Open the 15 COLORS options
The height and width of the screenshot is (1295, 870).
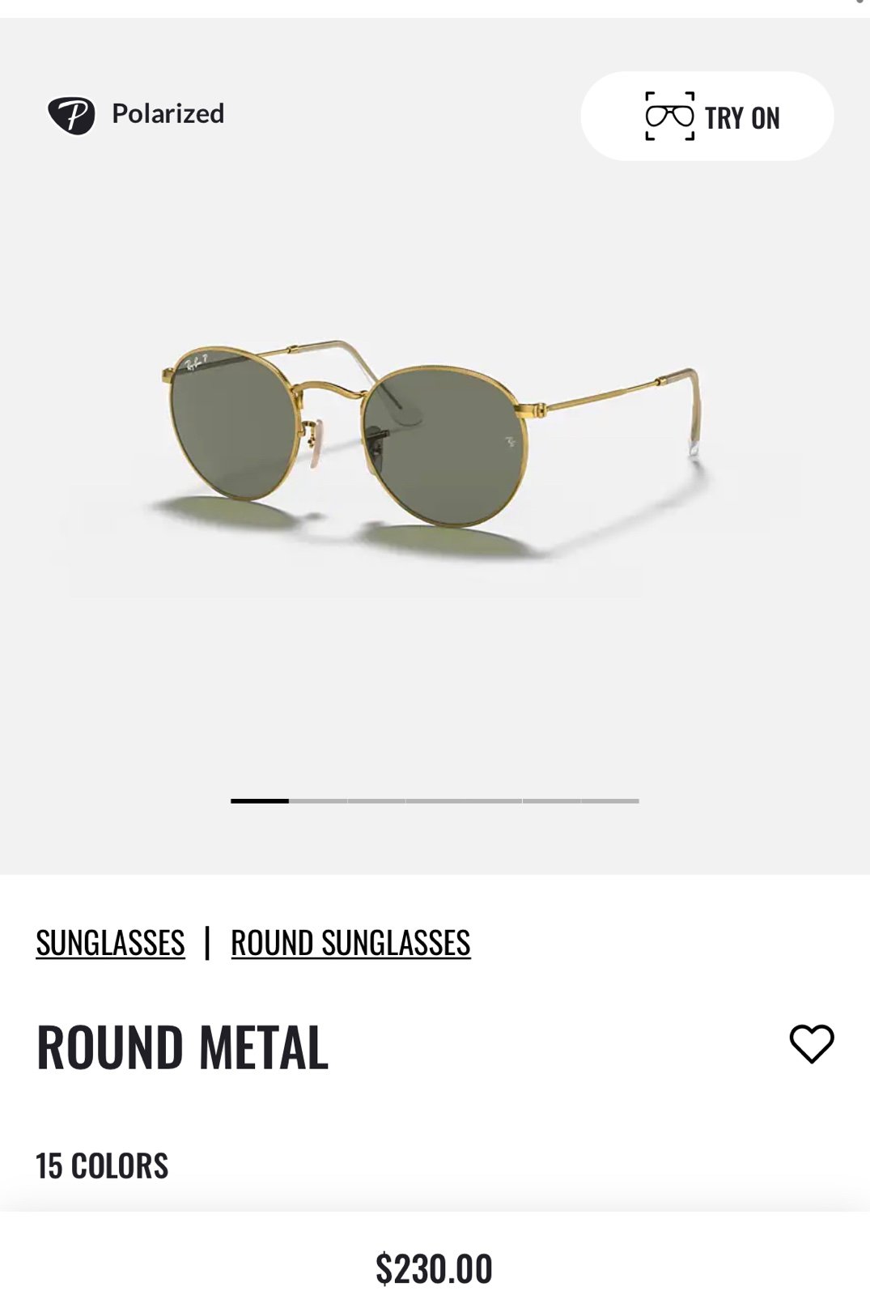click(102, 1166)
